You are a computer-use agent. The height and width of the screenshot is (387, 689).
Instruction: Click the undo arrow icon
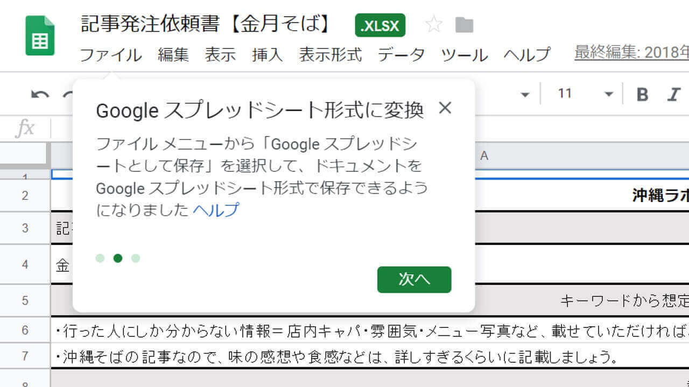pyautogui.click(x=40, y=95)
